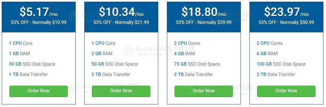
Task: Select the $23.97/mo price header
Action: pos(286,12)
